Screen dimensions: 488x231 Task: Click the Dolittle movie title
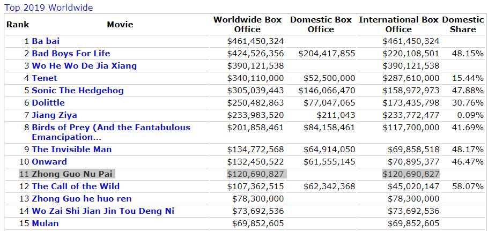(48, 103)
